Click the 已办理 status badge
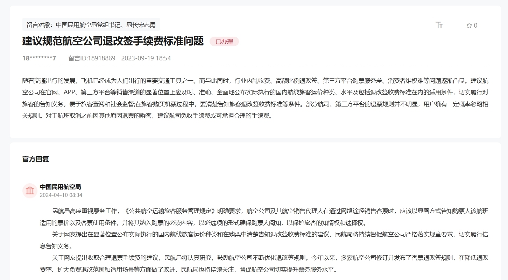Viewport: 508px width, 280px height. coord(224,42)
